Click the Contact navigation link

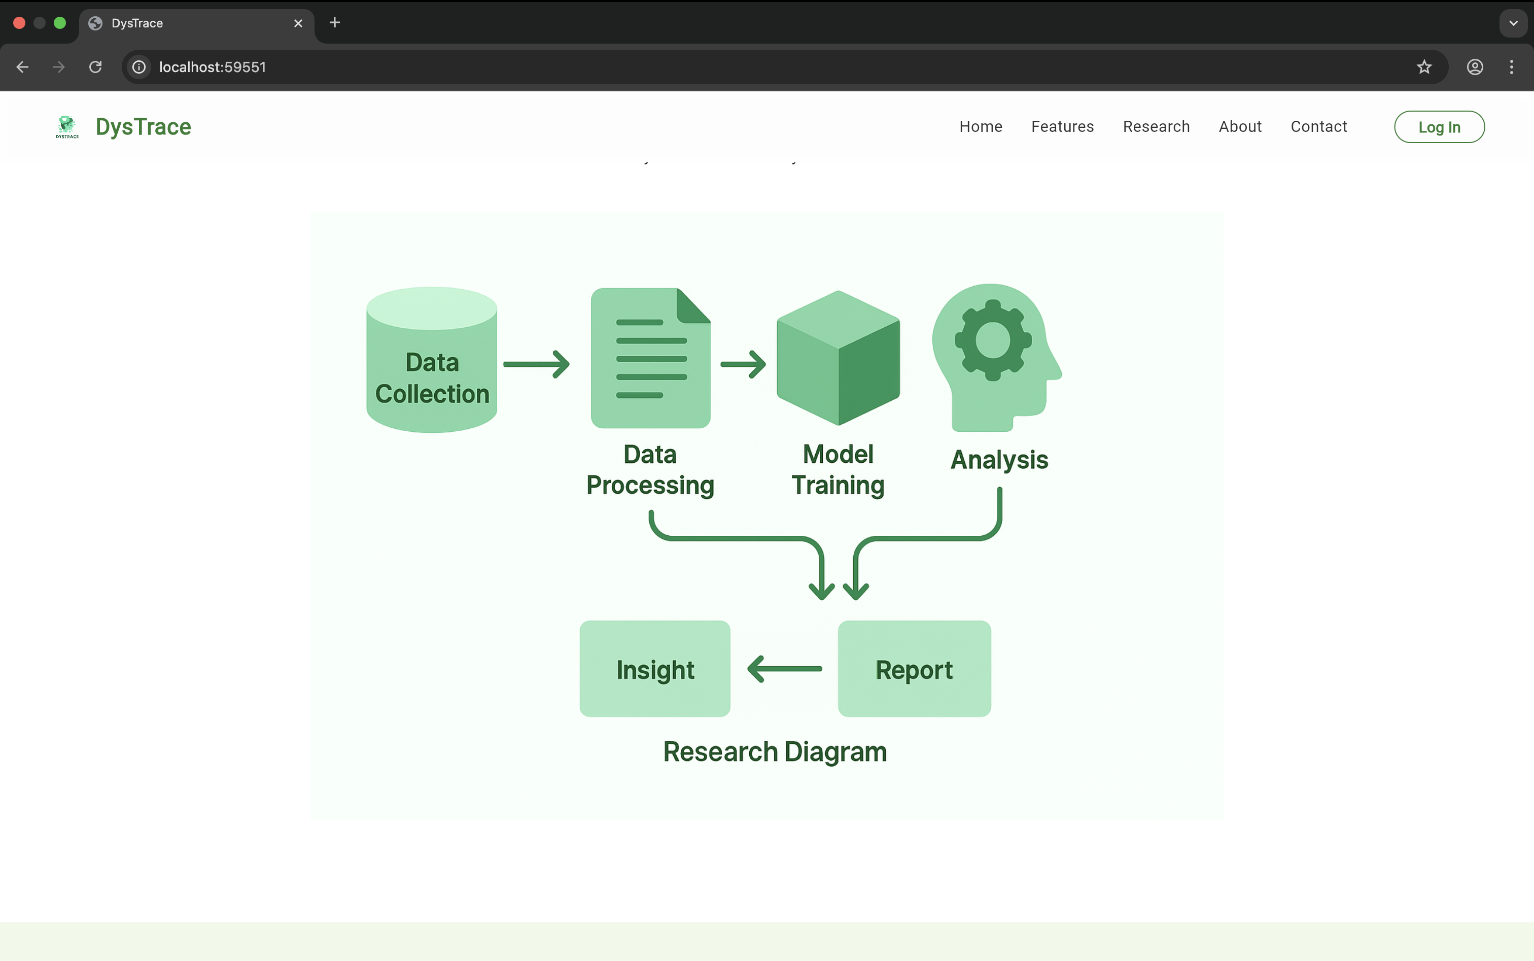point(1318,126)
